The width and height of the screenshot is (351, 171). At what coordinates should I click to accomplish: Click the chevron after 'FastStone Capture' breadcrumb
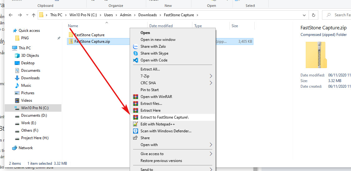(x=197, y=15)
